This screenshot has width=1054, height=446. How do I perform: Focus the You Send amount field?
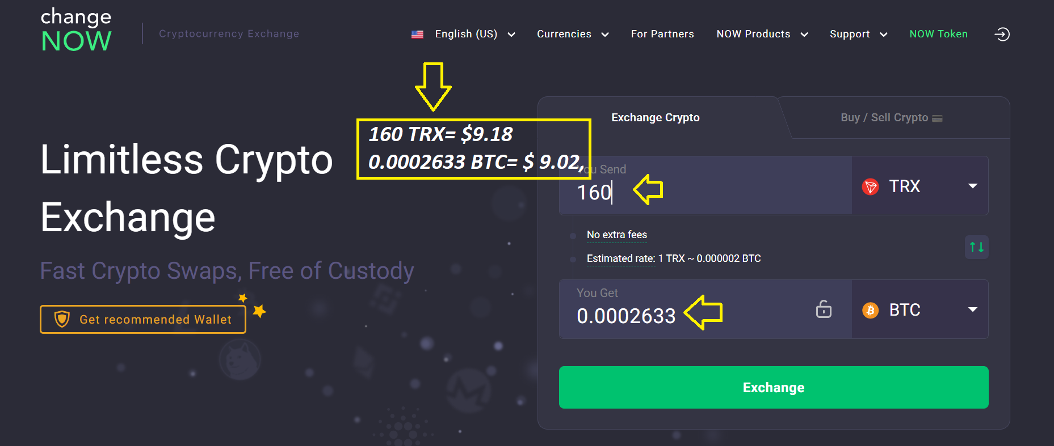coord(706,186)
